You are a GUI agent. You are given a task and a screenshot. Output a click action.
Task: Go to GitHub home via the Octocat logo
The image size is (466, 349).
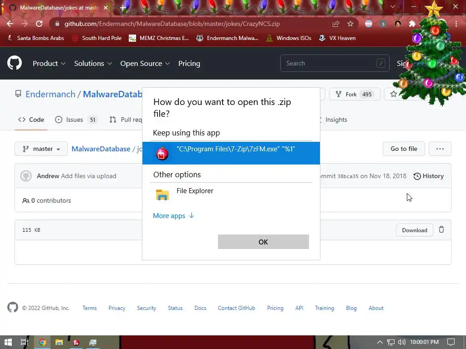click(15, 63)
